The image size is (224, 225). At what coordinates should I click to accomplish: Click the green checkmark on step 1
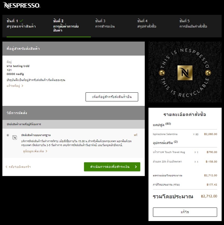(21, 21)
